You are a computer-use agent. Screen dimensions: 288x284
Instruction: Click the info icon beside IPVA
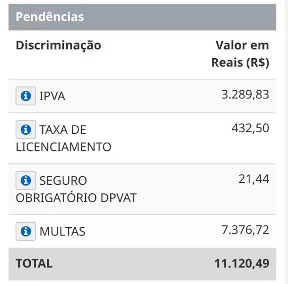(26, 96)
